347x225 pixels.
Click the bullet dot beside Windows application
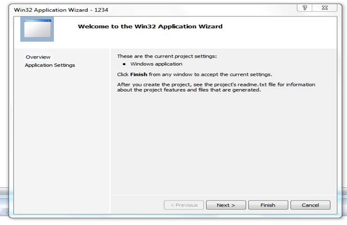pyautogui.click(x=124, y=64)
